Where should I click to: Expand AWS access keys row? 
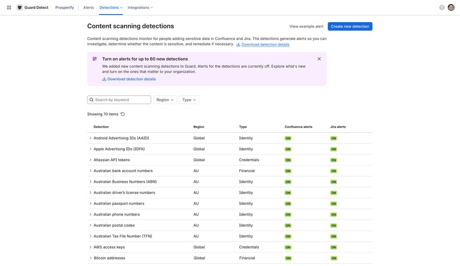pyautogui.click(x=90, y=247)
